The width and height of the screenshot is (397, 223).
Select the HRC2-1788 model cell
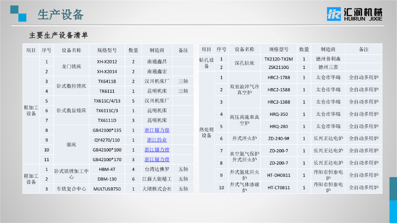278,77
